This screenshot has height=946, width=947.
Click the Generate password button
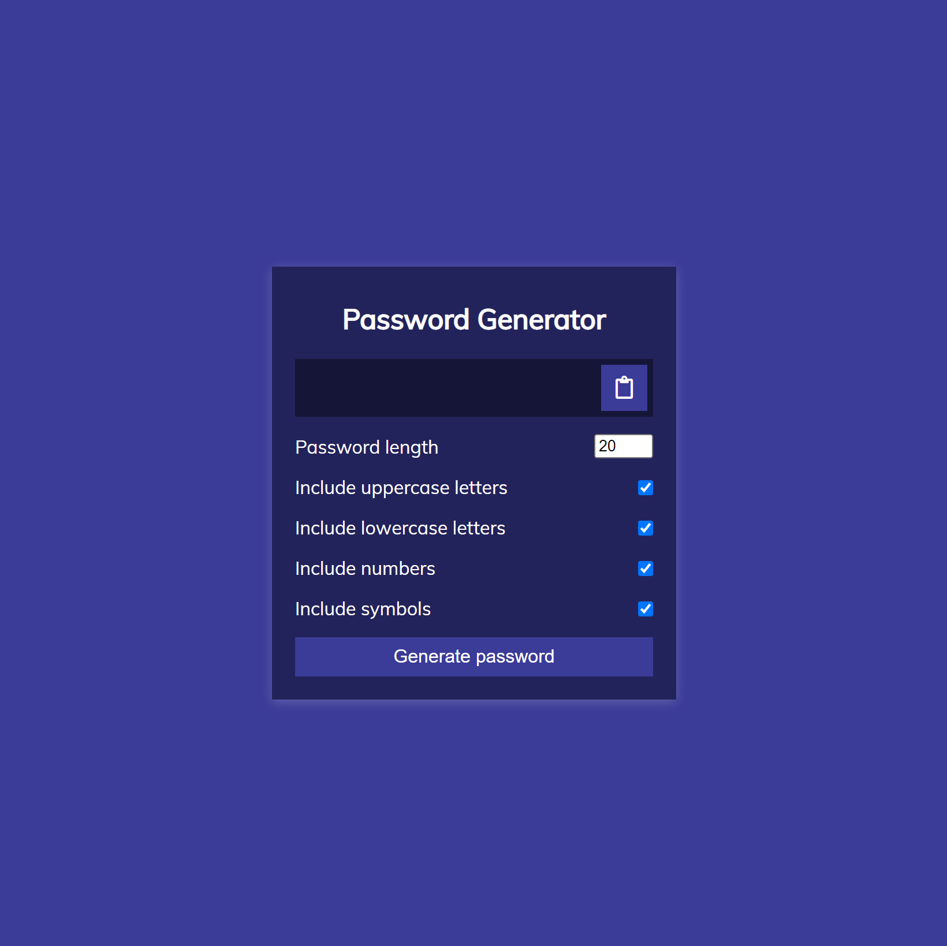pyautogui.click(x=474, y=657)
